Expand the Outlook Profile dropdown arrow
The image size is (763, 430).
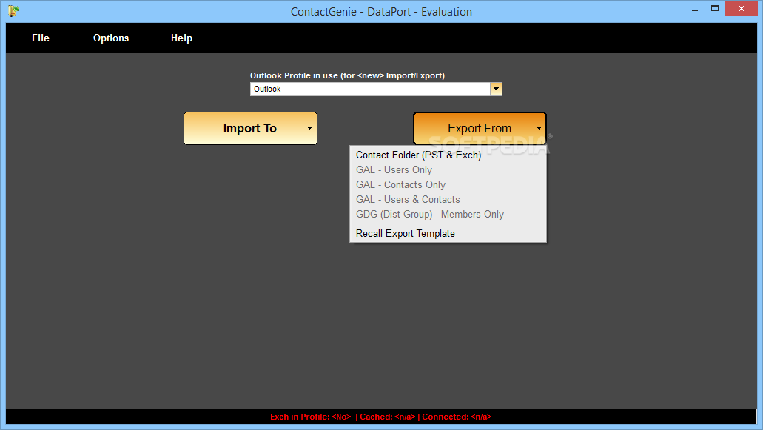point(496,89)
